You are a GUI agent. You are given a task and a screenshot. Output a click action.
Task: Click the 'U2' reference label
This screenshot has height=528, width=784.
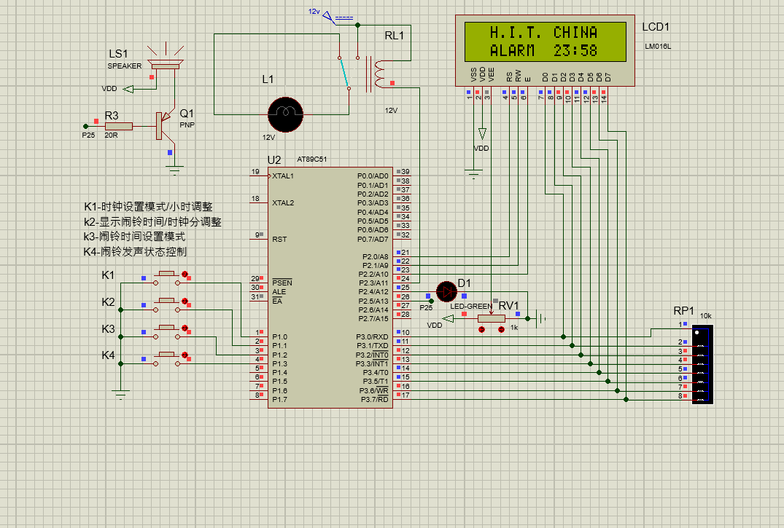(274, 159)
